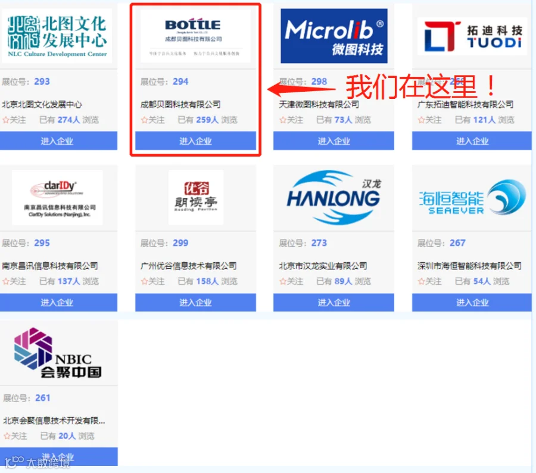
Task: Click the 优谷朗读亭 logo image
Action: pos(195,198)
